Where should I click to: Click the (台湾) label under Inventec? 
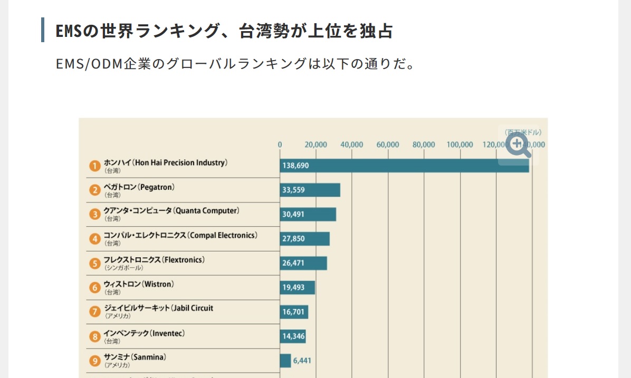tap(113, 341)
